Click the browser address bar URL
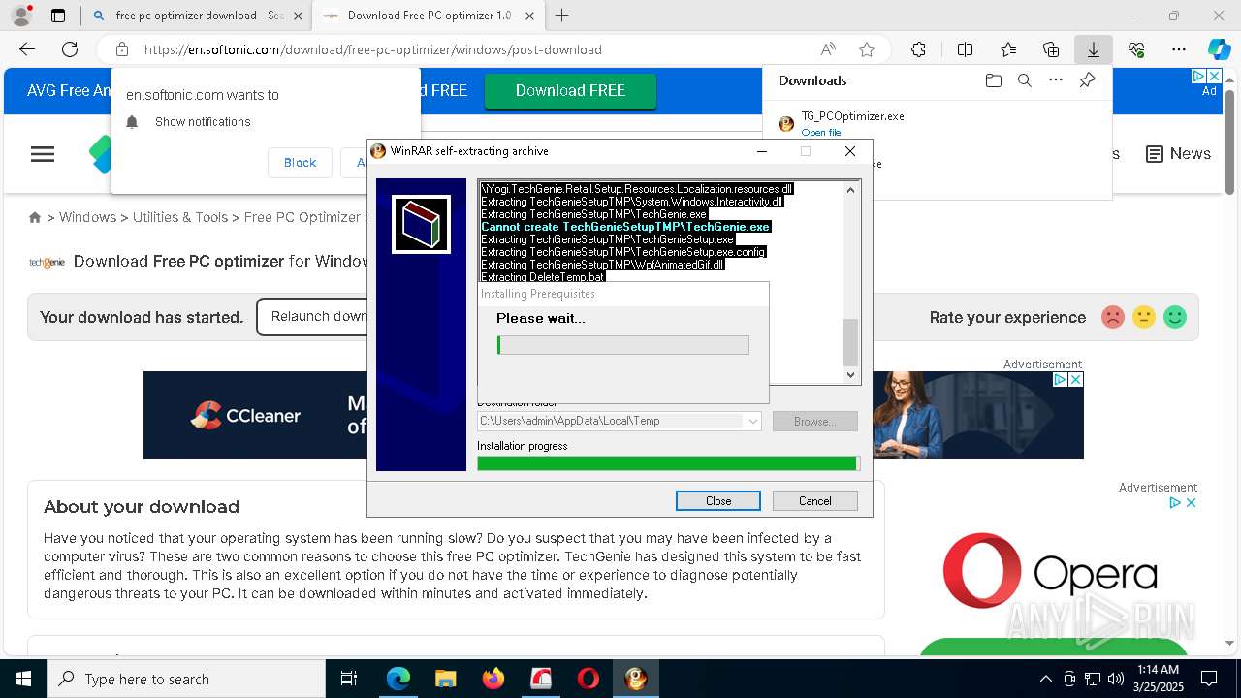1241x698 pixels. pyautogui.click(x=373, y=49)
